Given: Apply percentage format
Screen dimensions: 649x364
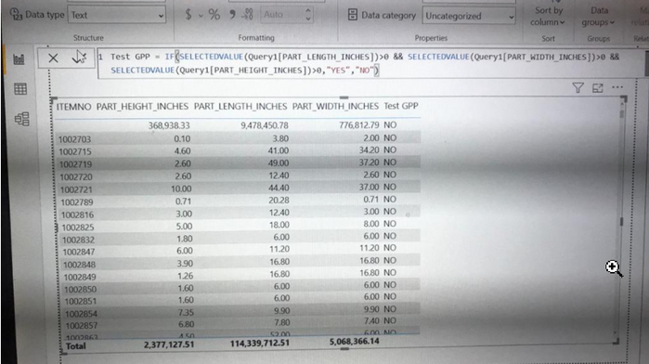Looking at the screenshot, I should pyautogui.click(x=214, y=15).
